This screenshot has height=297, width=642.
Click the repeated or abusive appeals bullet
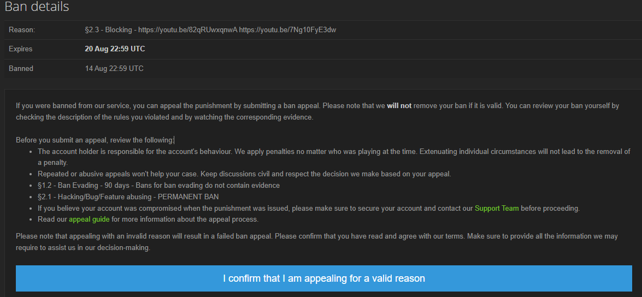244,174
